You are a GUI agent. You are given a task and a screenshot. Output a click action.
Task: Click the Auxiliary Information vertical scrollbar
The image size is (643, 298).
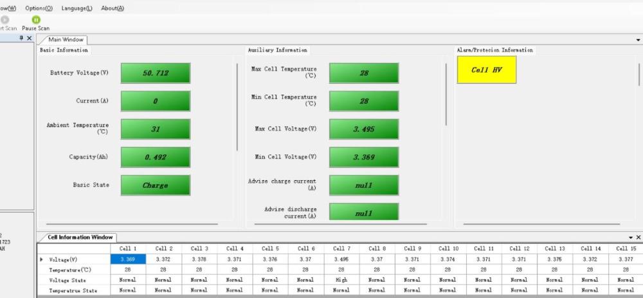click(x=446, y=95)
